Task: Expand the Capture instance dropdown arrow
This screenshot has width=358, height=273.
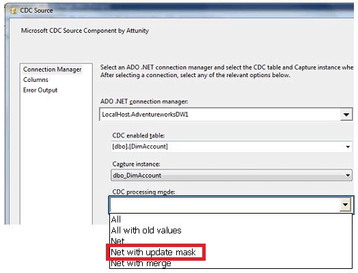Action: 348,175
